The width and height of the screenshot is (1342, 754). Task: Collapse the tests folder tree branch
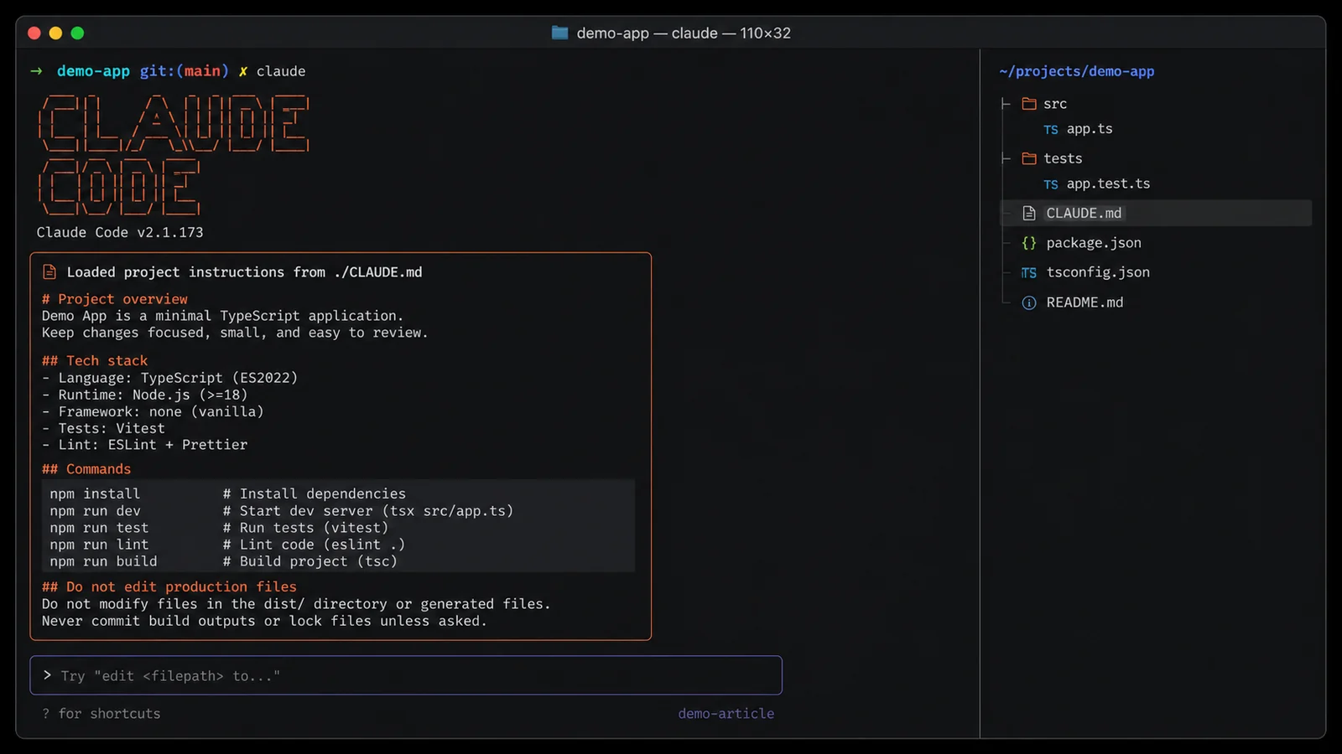[1006, 158]
